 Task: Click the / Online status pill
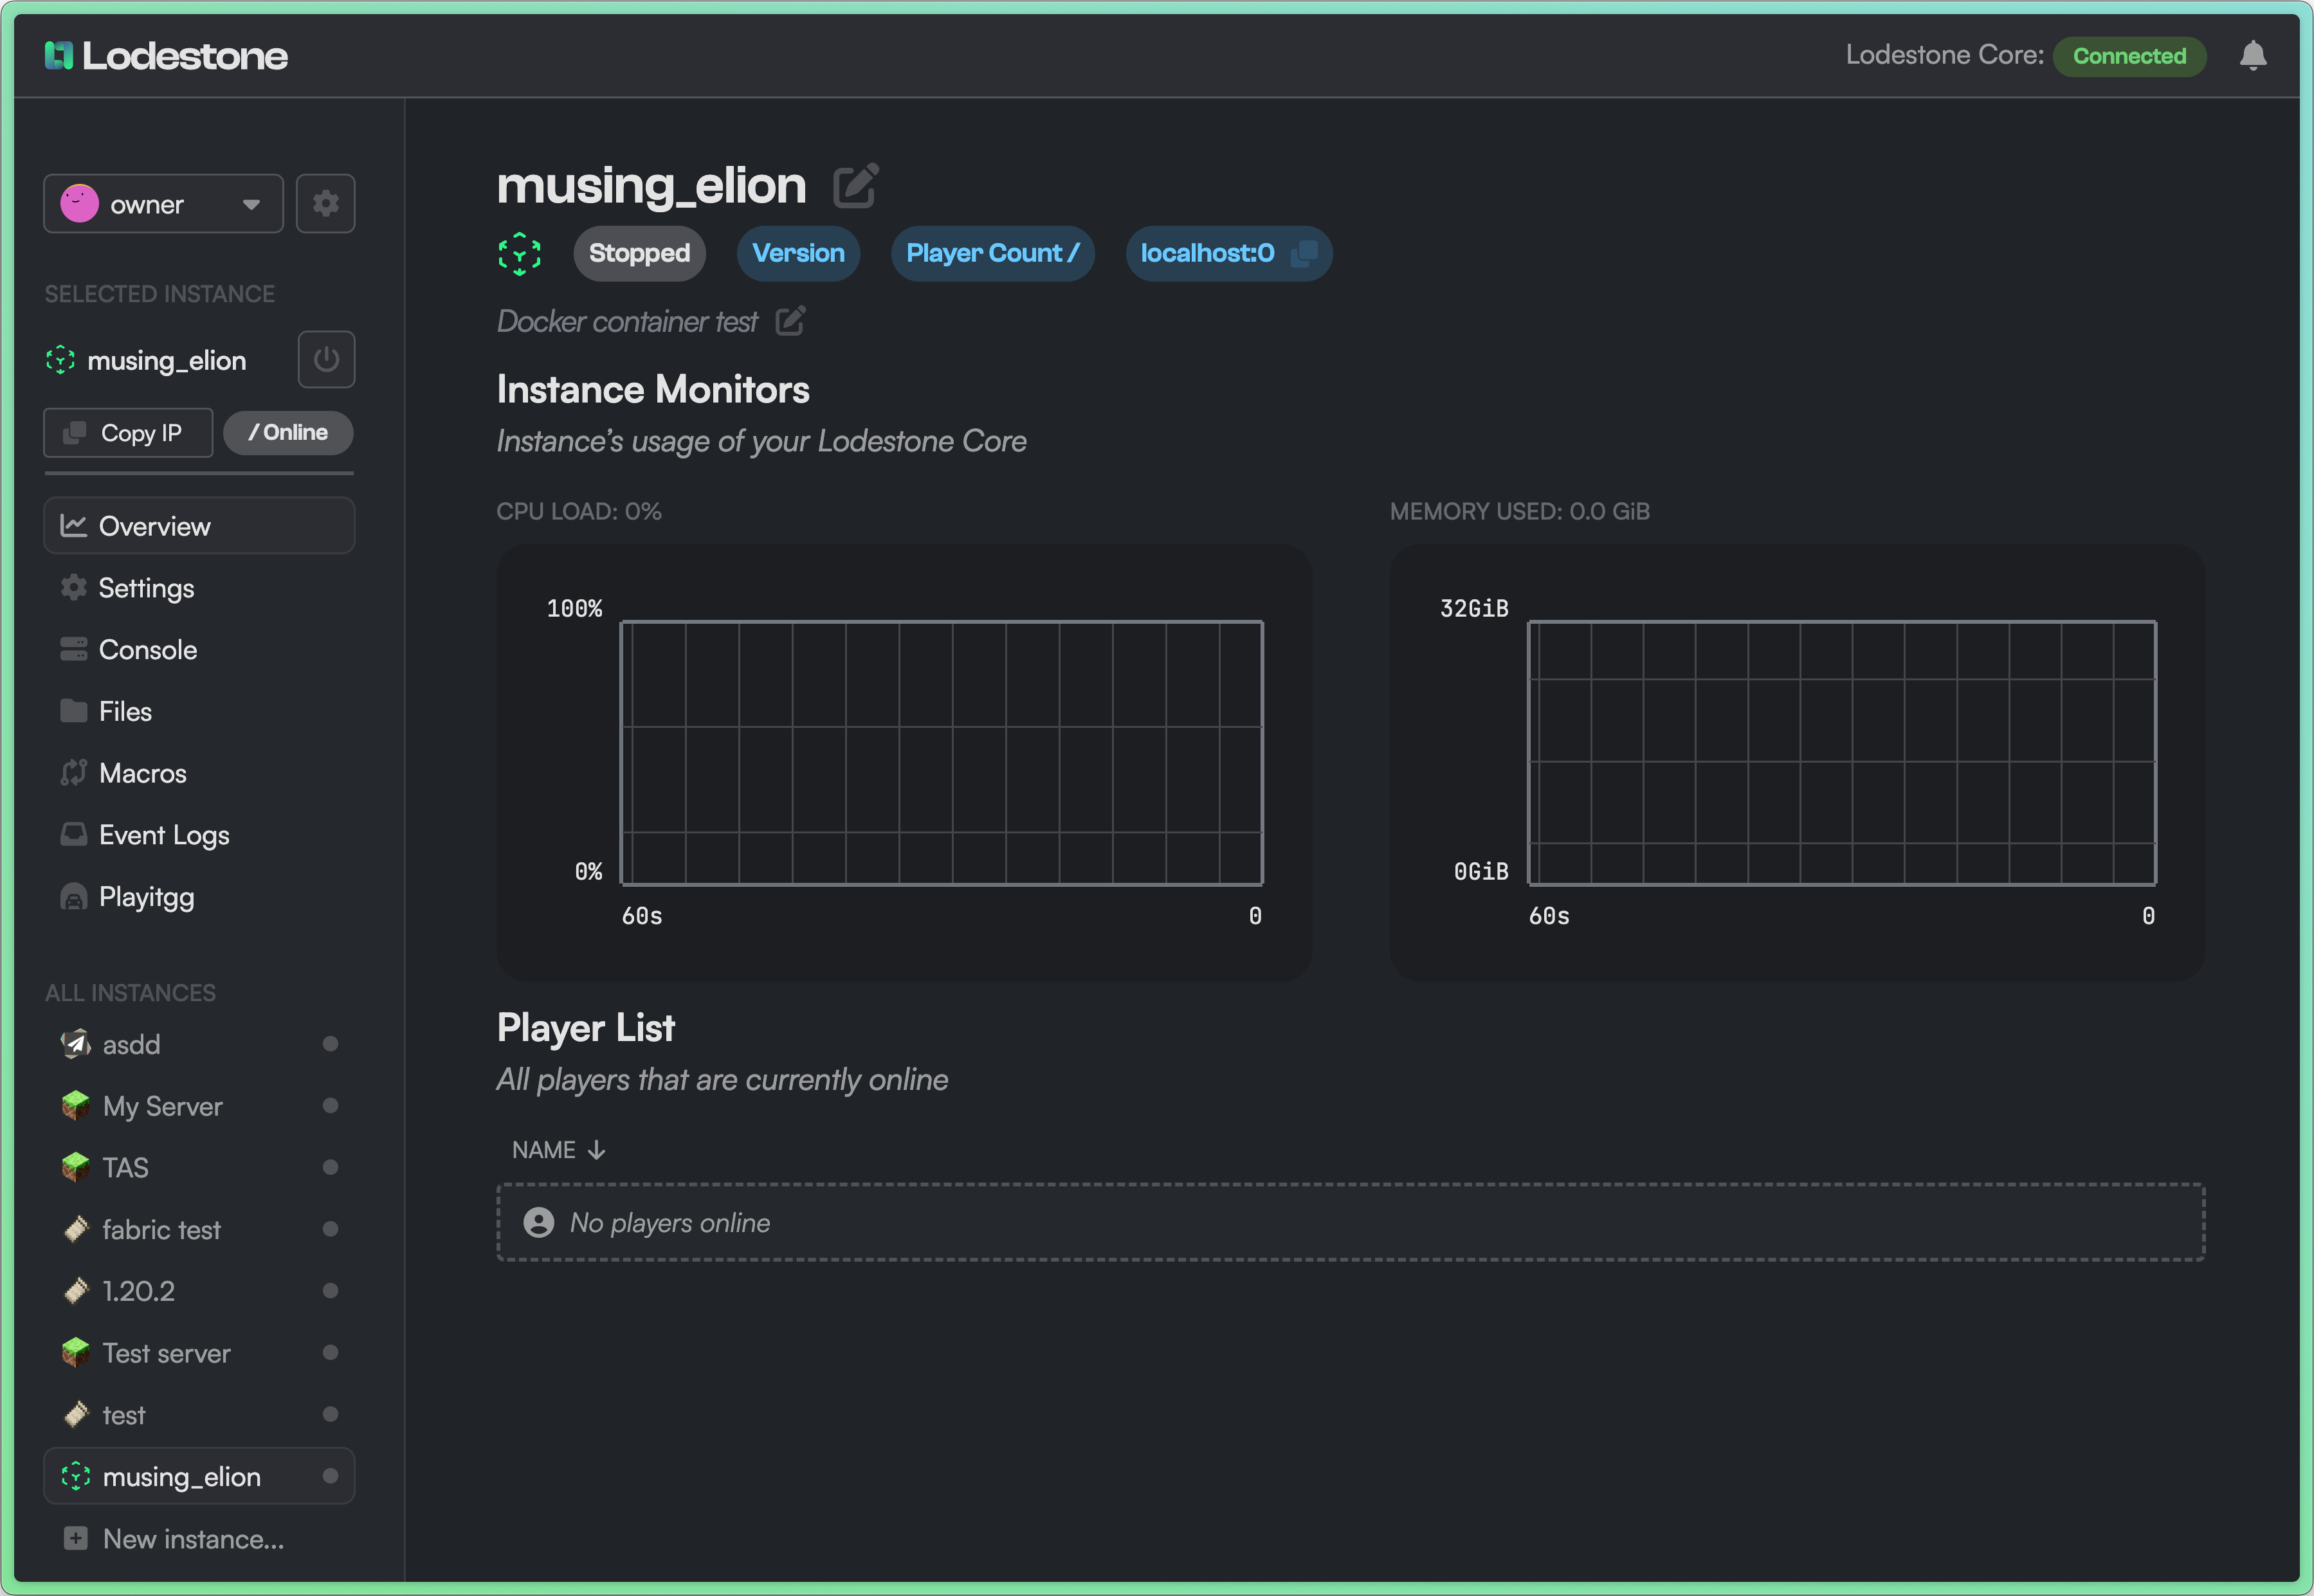pyautogui.click(x=288, y=433)
